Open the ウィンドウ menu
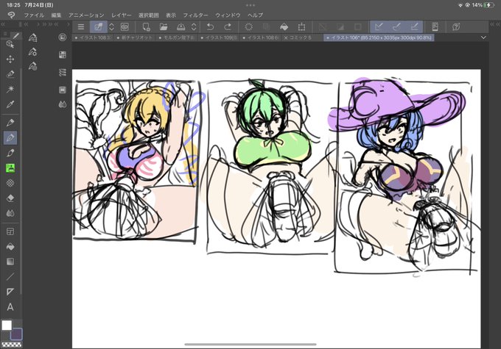Screen dimensions: 501x349 click(228, 15)
